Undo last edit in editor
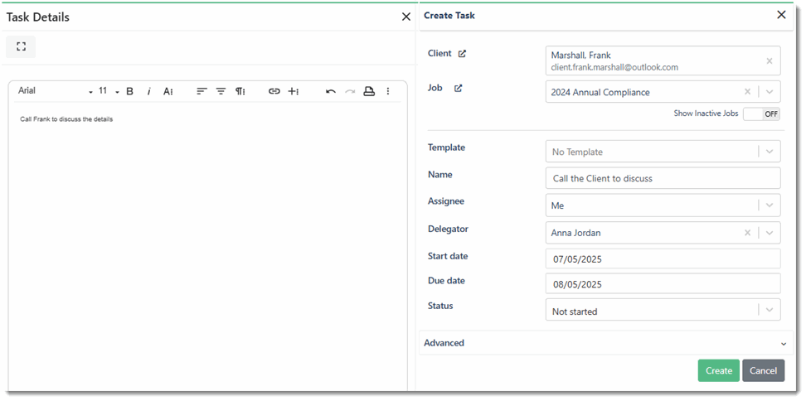The height and width of the screenshot is (401, 806). click(331, 91)
